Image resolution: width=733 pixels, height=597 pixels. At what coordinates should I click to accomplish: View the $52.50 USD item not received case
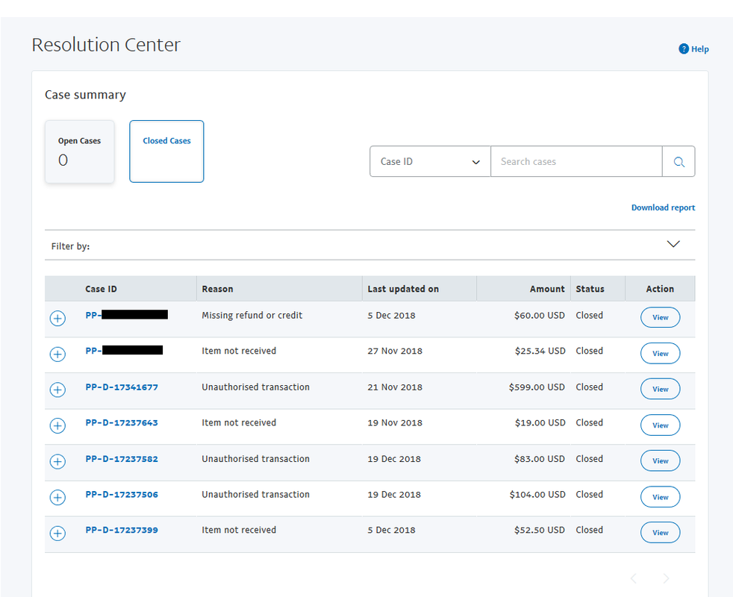660,533
